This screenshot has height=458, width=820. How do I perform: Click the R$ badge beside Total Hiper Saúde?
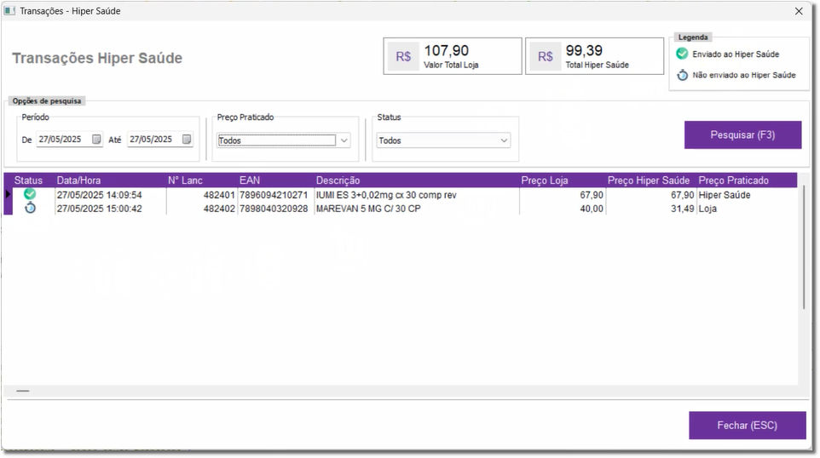545,56
